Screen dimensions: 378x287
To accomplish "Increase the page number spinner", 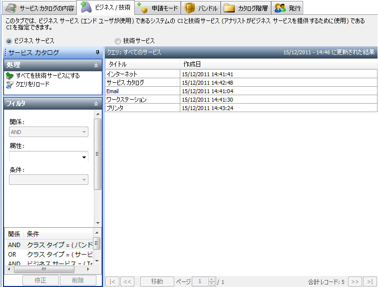I will [211, 280].
